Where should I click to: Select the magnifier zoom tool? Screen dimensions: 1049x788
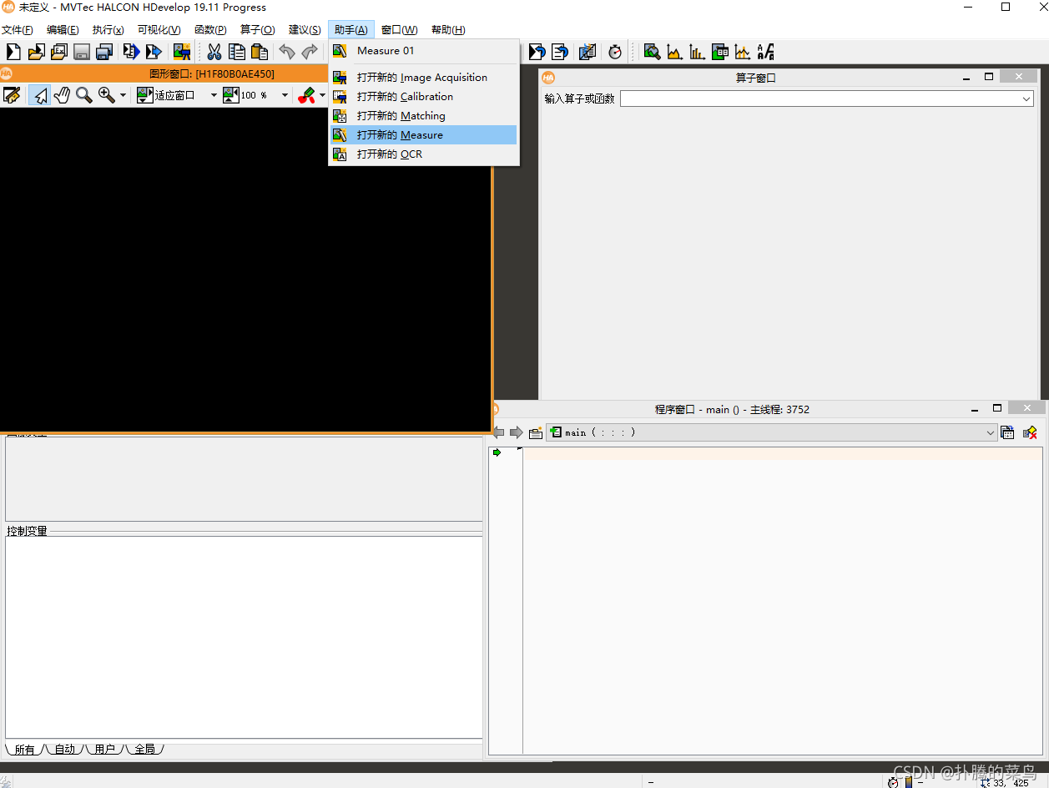point(84,95)
